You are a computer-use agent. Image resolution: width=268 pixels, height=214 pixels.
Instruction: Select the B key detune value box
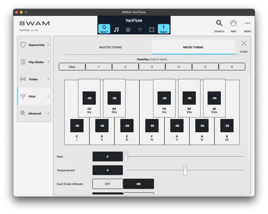(x=227, y=126)
